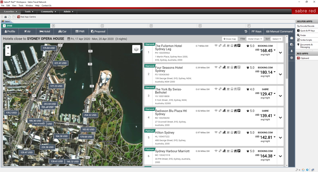Click Hilton Sydney hotel name

[x=165, y=133]
